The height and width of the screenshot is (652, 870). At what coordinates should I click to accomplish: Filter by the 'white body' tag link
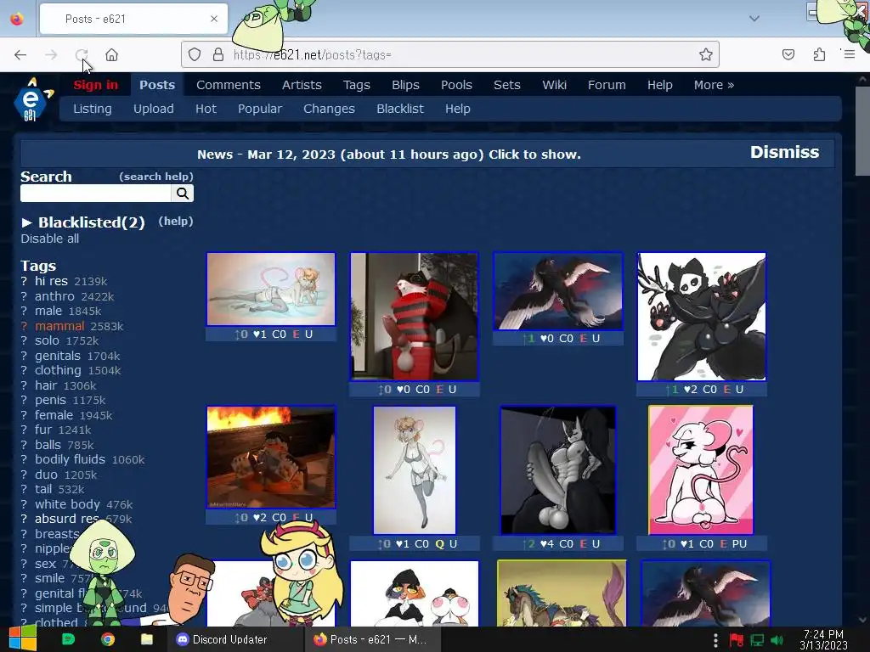pos(68,504)
